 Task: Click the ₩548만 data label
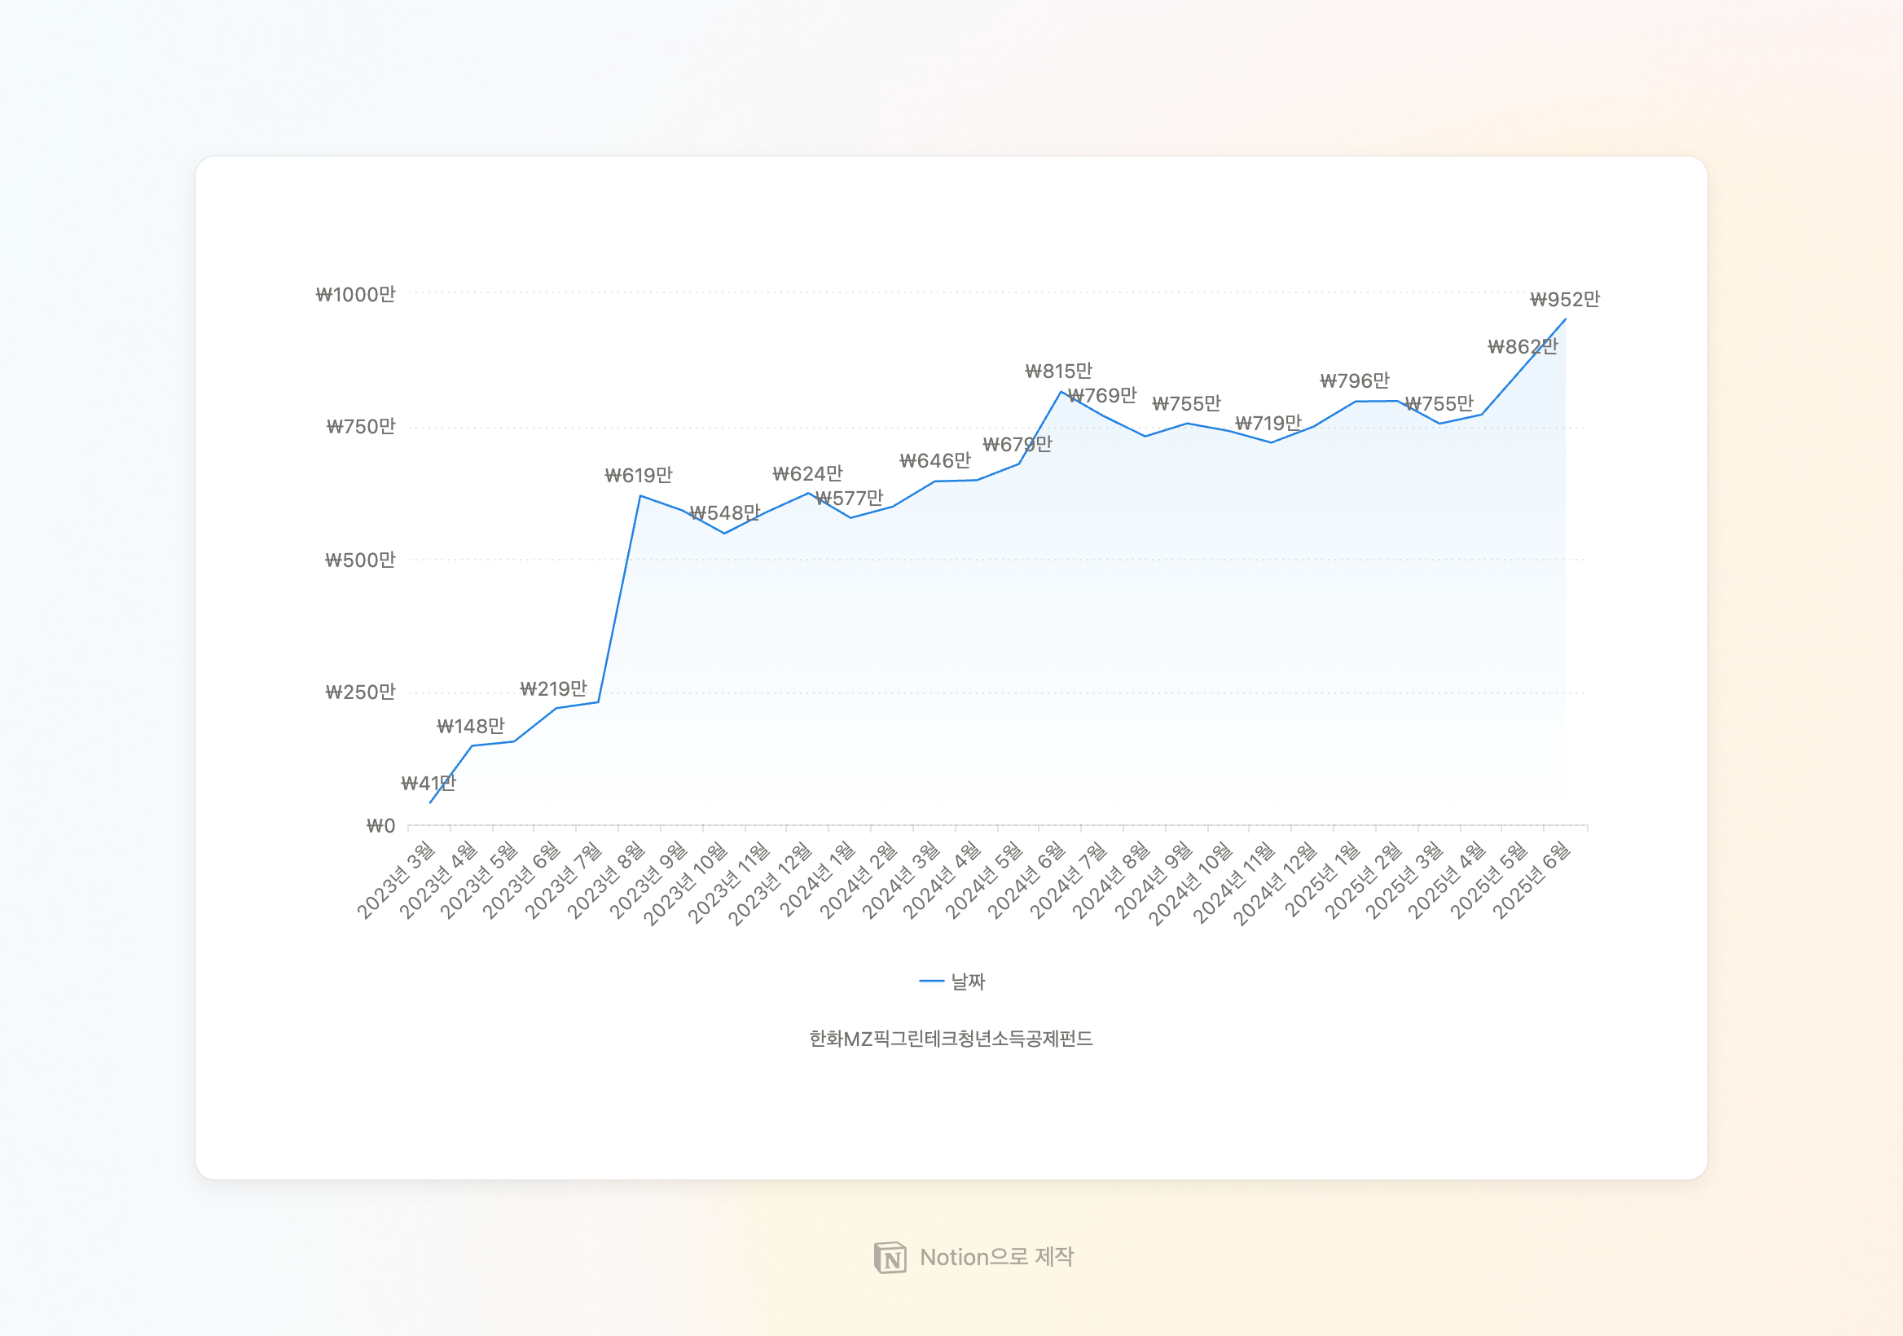coord(724,513)
